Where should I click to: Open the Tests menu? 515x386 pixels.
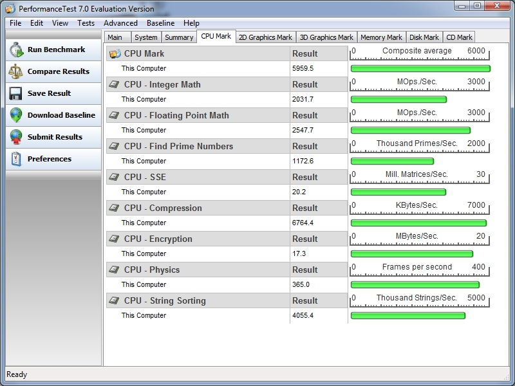[86, 23]
